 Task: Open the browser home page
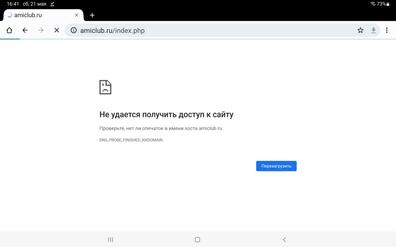(9, 30)
